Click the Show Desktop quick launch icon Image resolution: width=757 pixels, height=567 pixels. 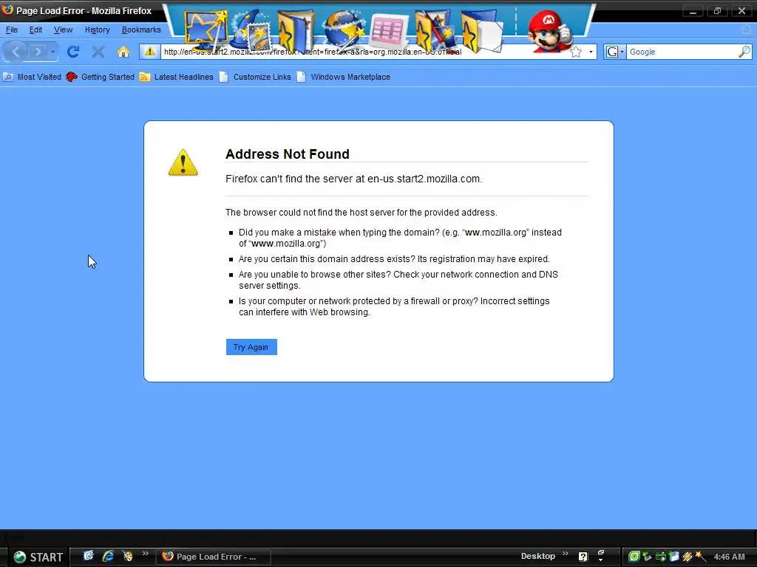point(89,556)
